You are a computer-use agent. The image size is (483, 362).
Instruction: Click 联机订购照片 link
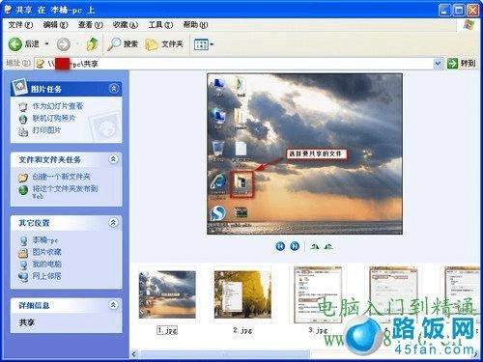pos(53,118)
